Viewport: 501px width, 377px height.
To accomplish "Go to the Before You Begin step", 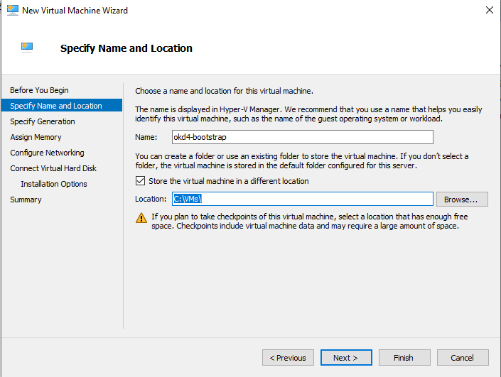I will pyautogui.click(x=39, y=90).
